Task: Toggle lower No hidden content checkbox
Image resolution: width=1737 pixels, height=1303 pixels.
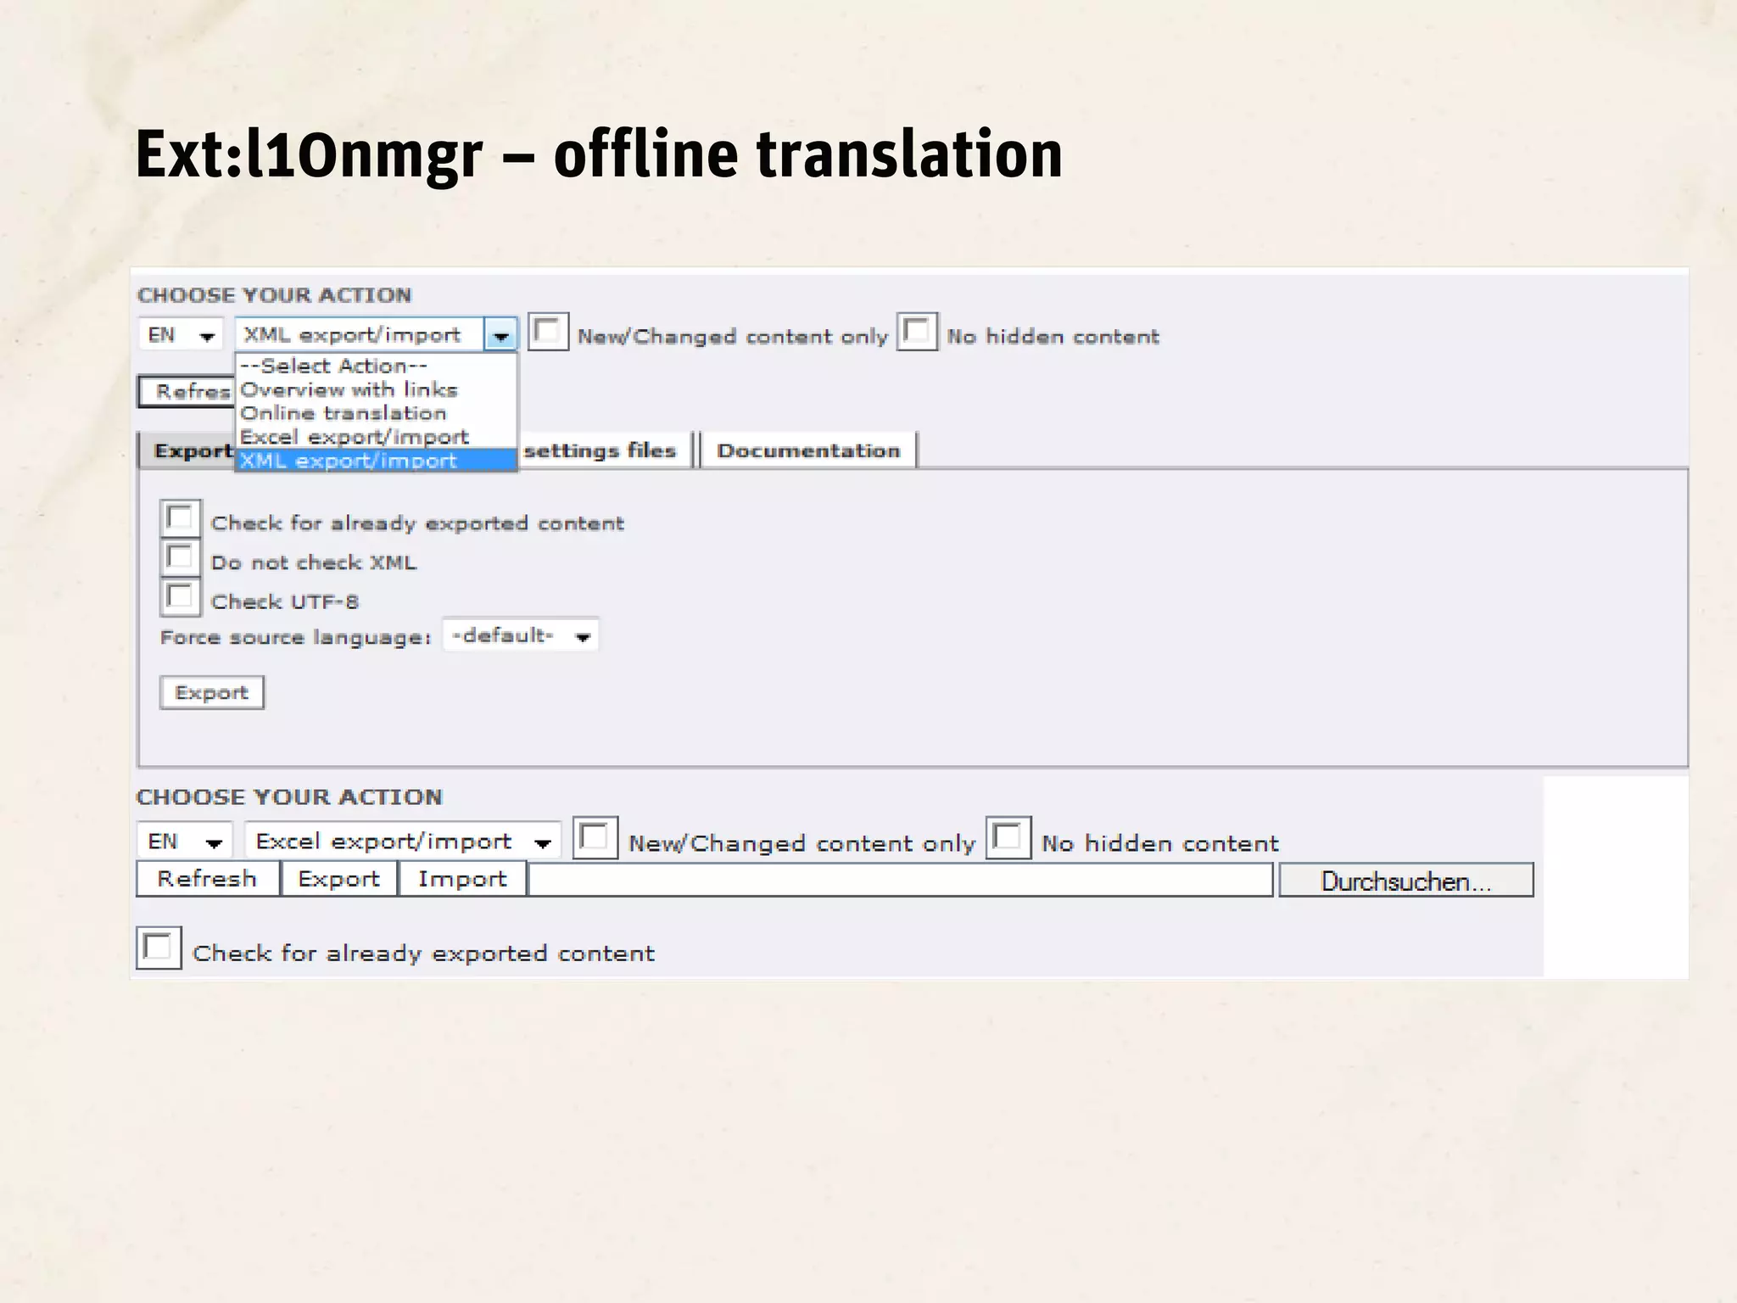Action: pyautogui.click(x=1008, y=838)
